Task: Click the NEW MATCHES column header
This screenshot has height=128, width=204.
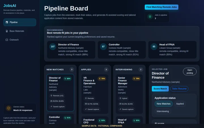Action: click(x=55, y=70)
